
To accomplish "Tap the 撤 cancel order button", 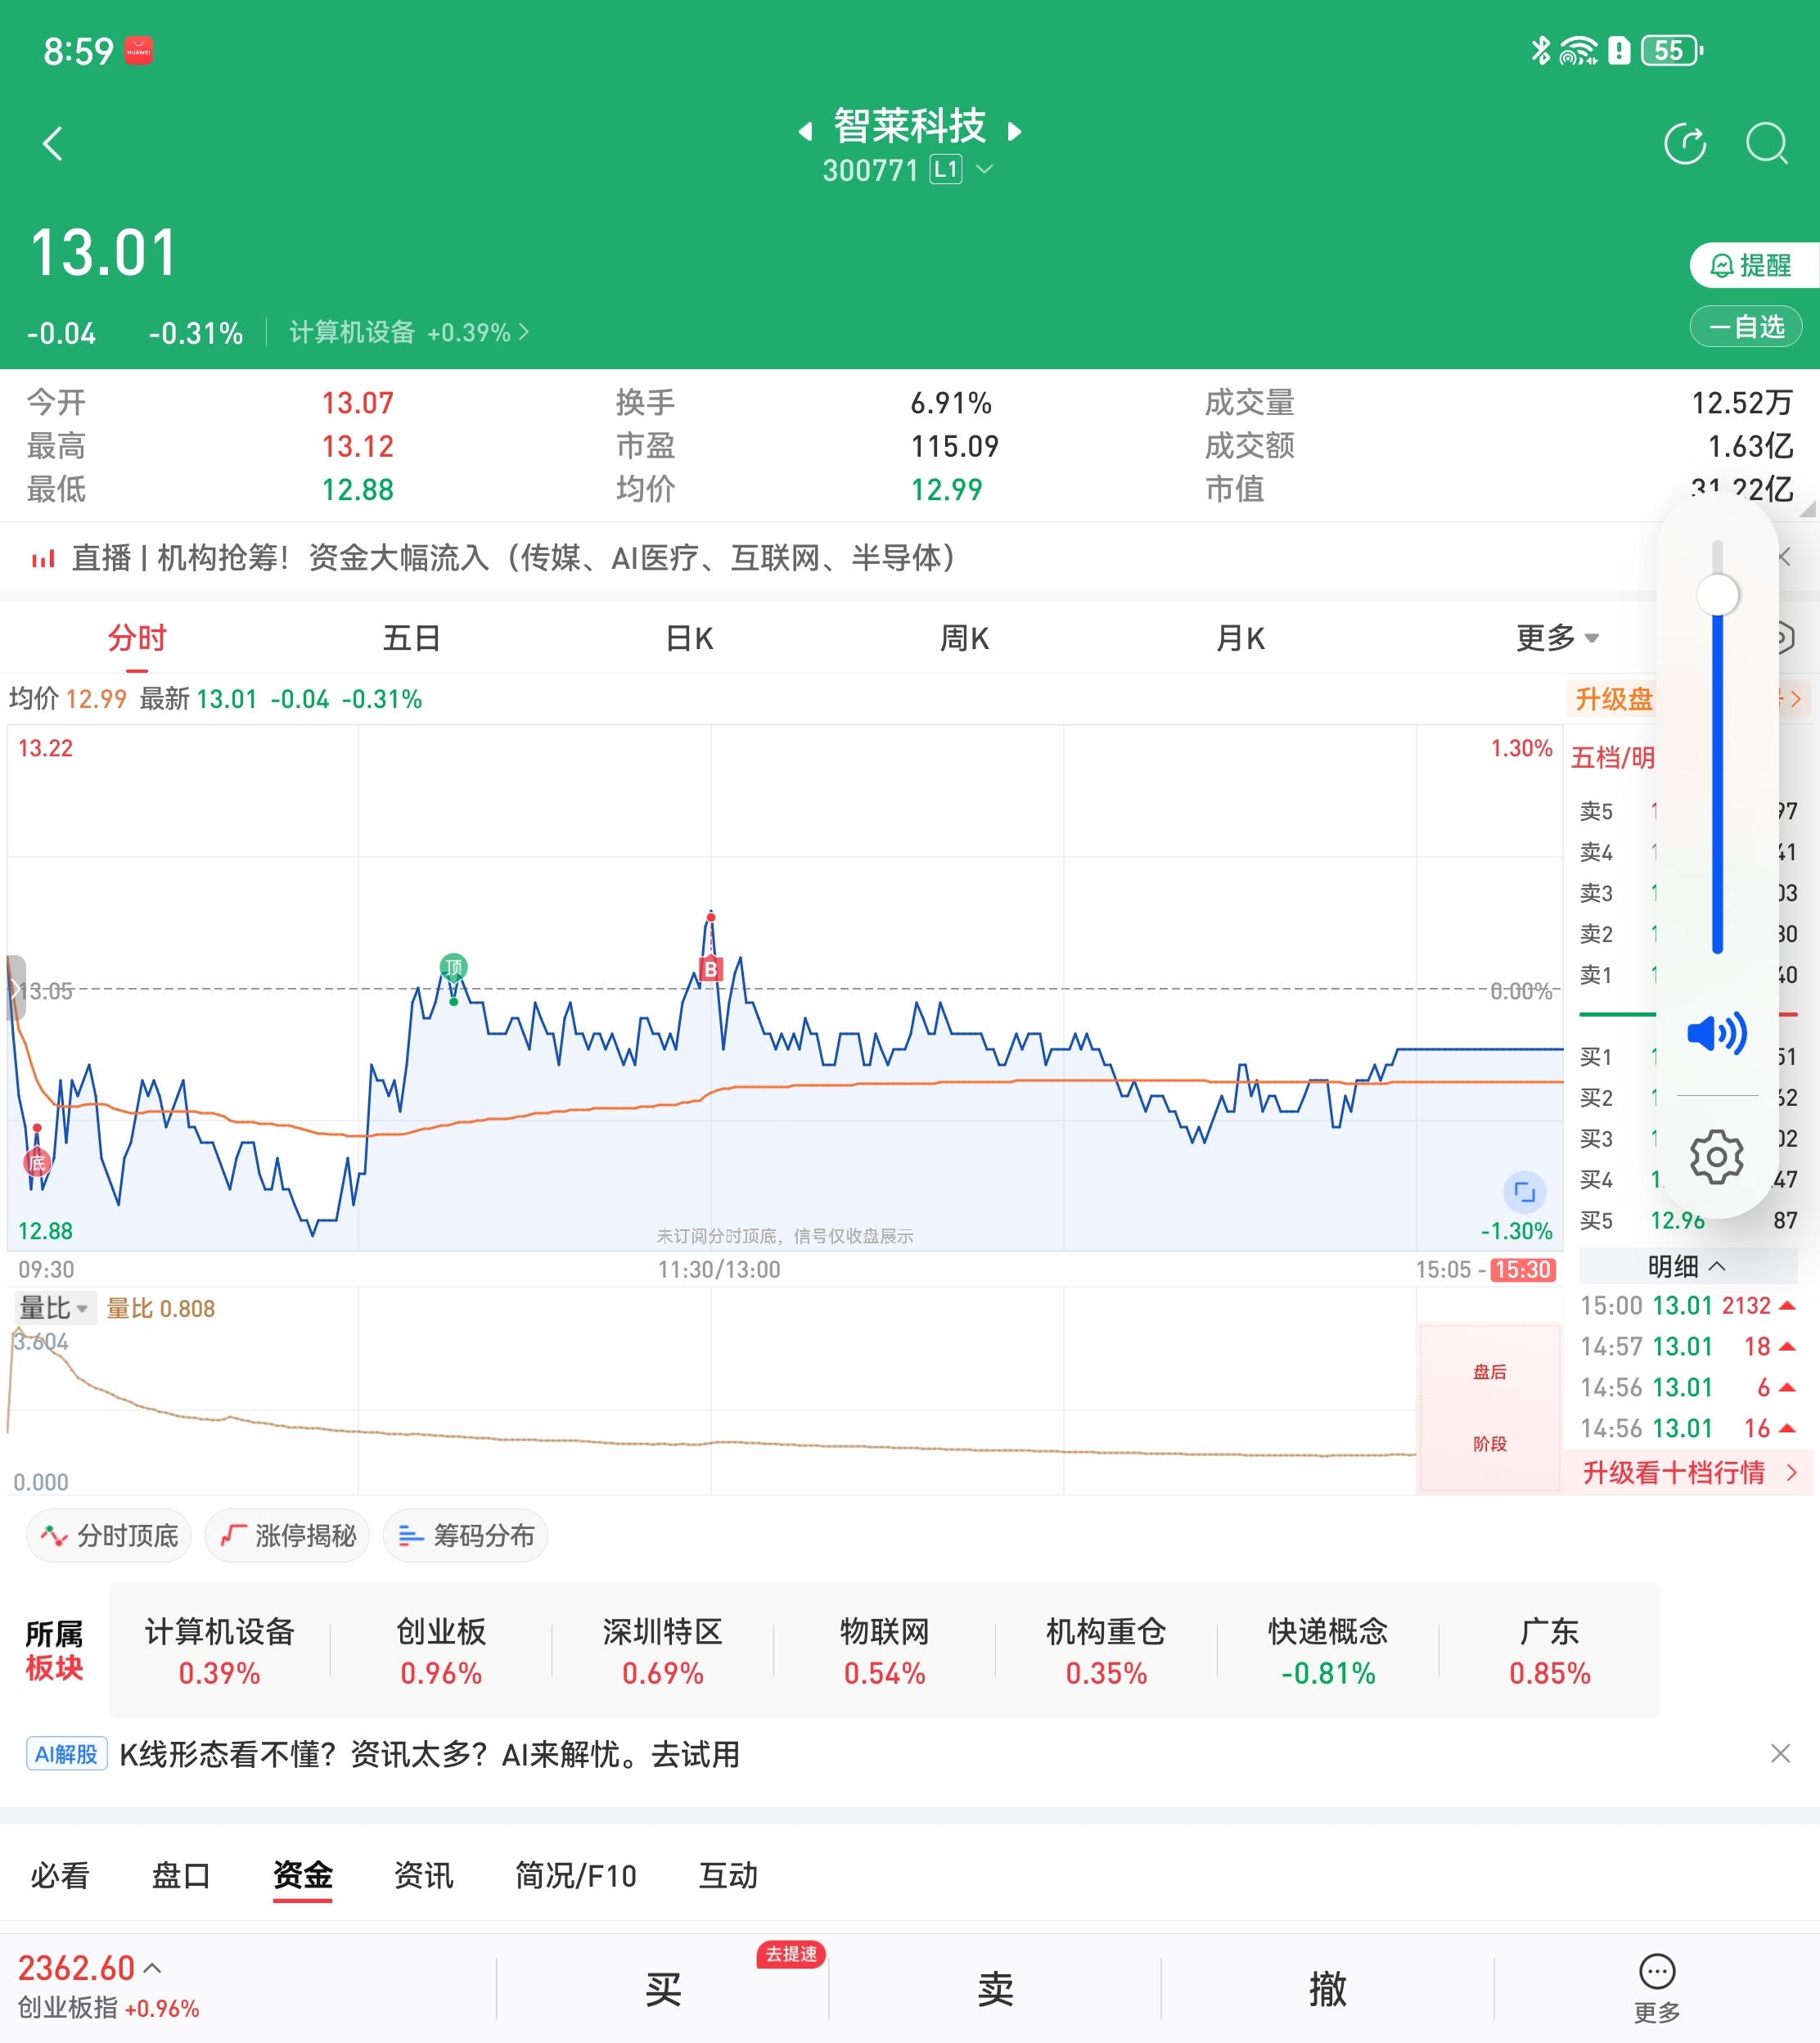I will point(1327,1989).
